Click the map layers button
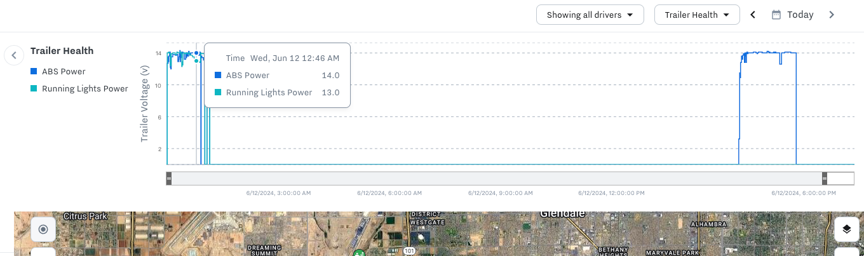 click(x=846, y=229)
